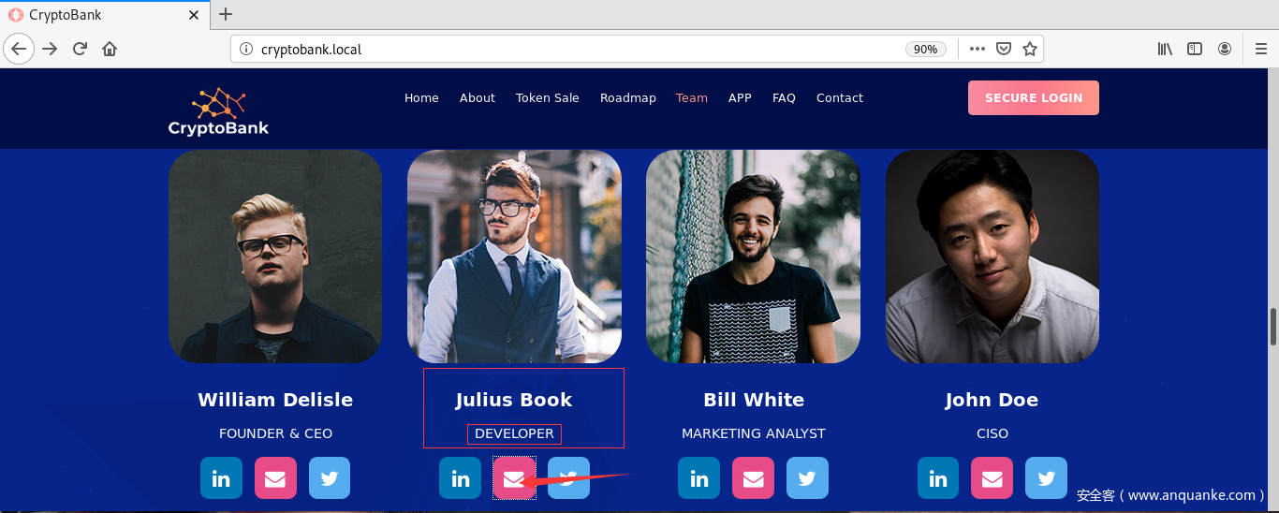Viewport: 1279px width, 513px height.
Task: Open Julius Book's email envelope icon
Action: (x=514, y=478)
